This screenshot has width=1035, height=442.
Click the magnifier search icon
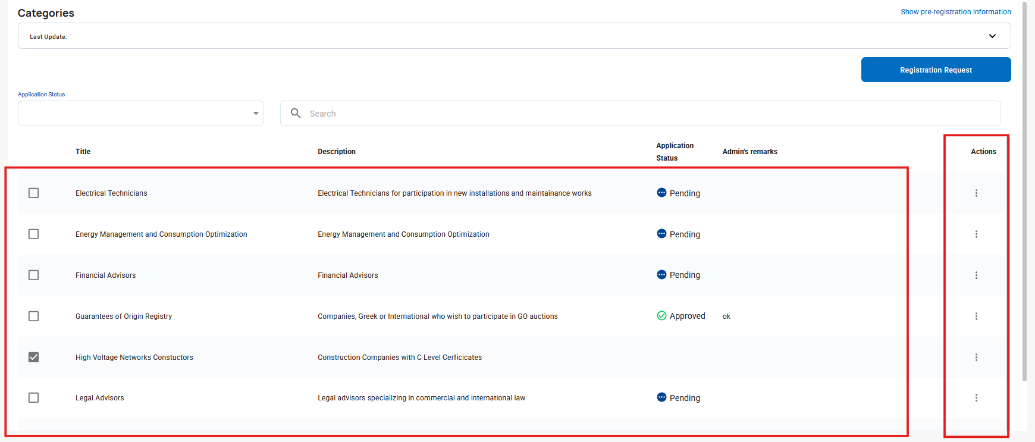point(296,113)
